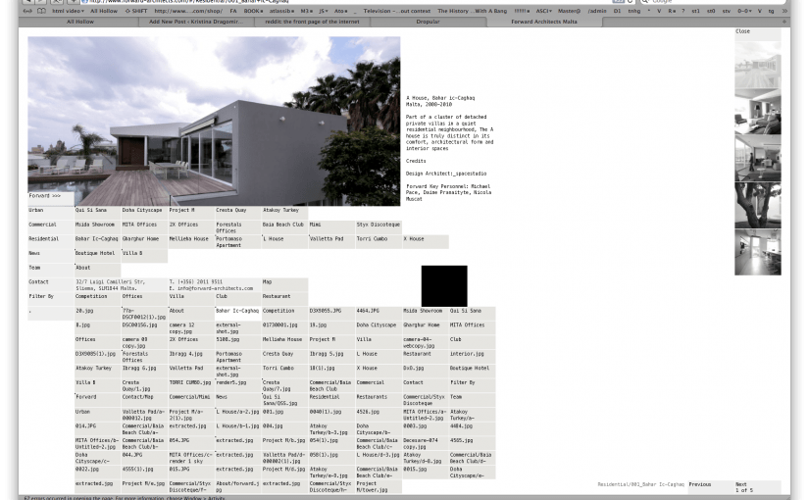Select the 'camera 12 copy.jpg' cell
Image resolution: width=809 pixels, height=500 pixels.
point(191,328)
